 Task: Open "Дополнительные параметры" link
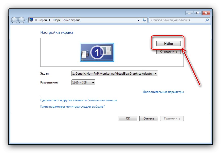pos(163,92)
